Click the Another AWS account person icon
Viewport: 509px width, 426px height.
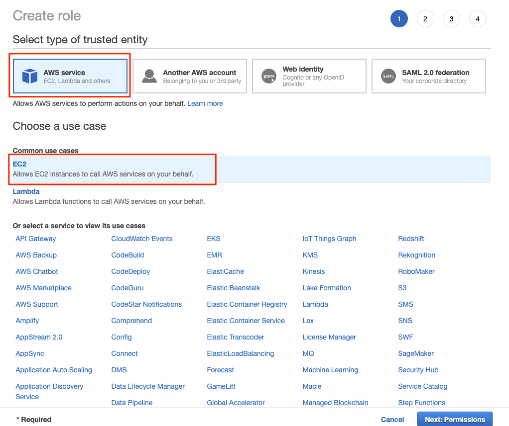point(149,76)
